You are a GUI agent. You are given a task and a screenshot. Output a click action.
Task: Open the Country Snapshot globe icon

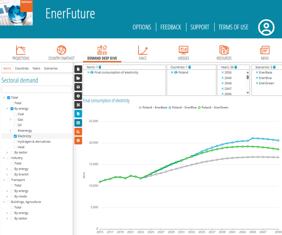click(x=61, y=50)
